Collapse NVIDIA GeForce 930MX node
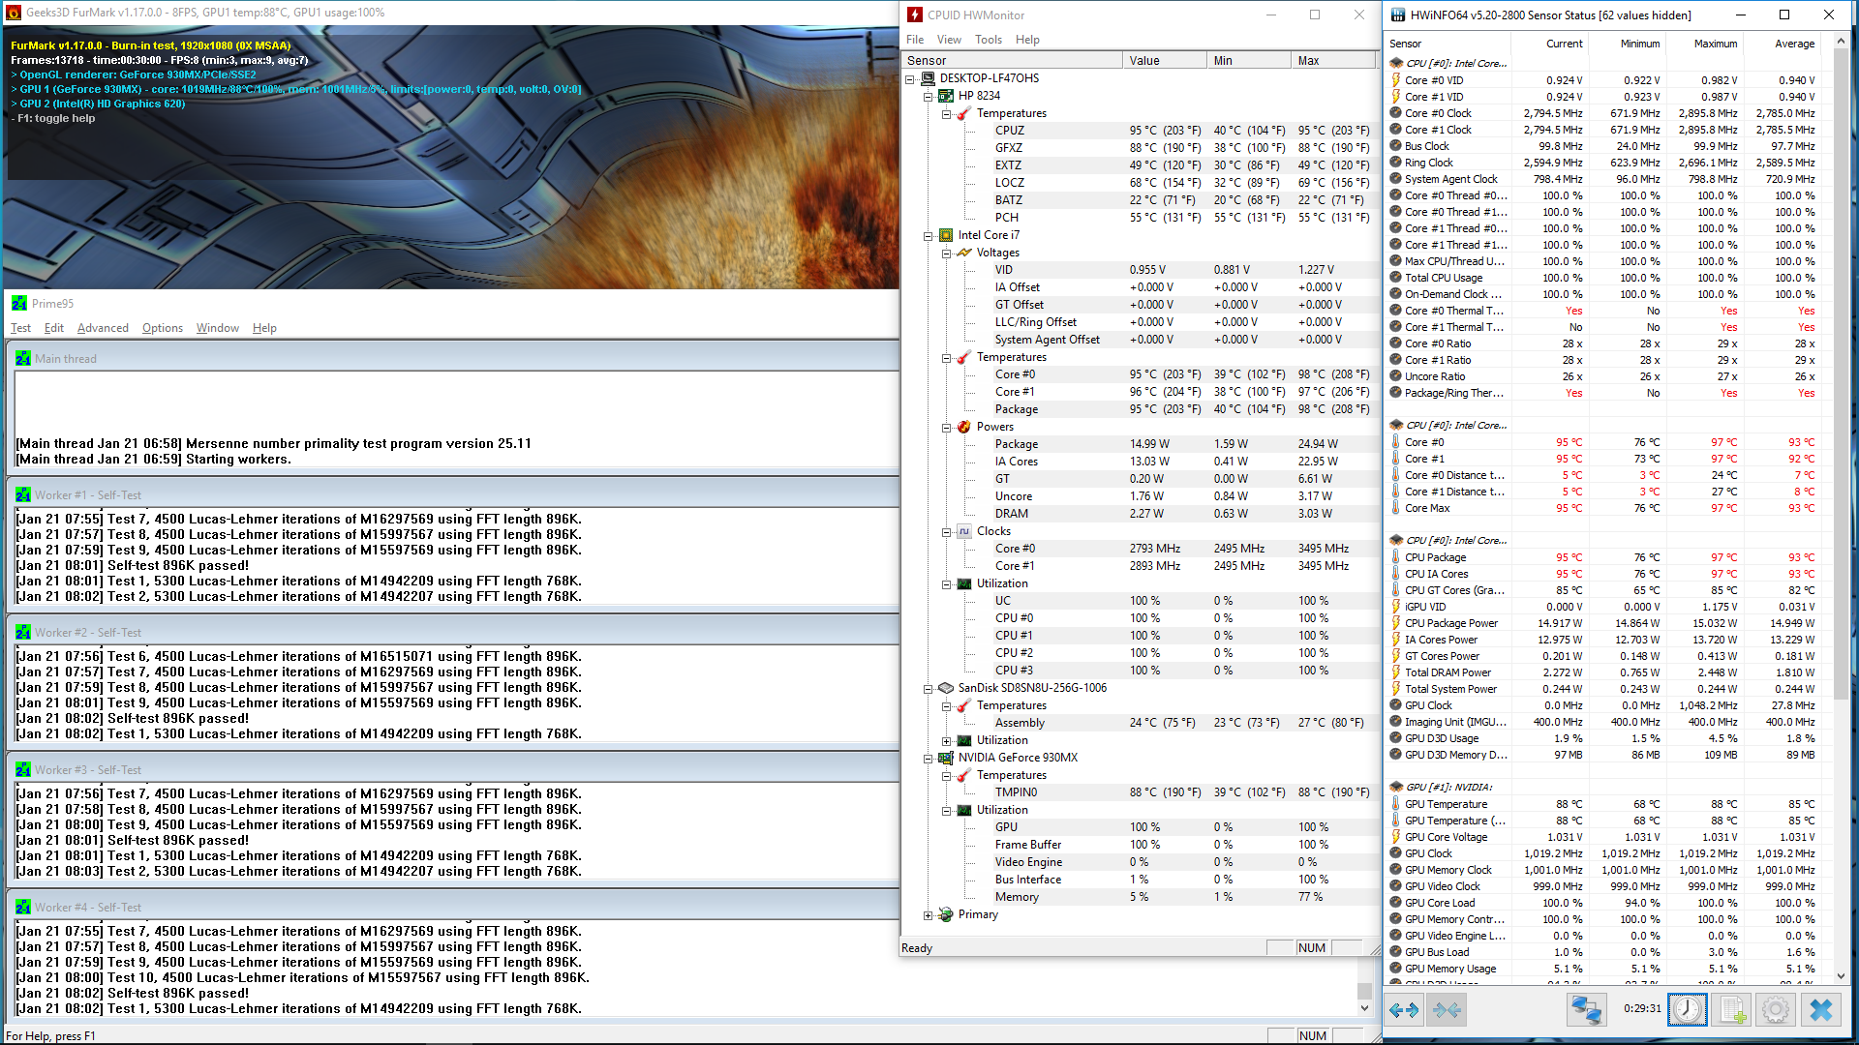The width and height of the screenshot is (1859, 1045). (928, 759)
